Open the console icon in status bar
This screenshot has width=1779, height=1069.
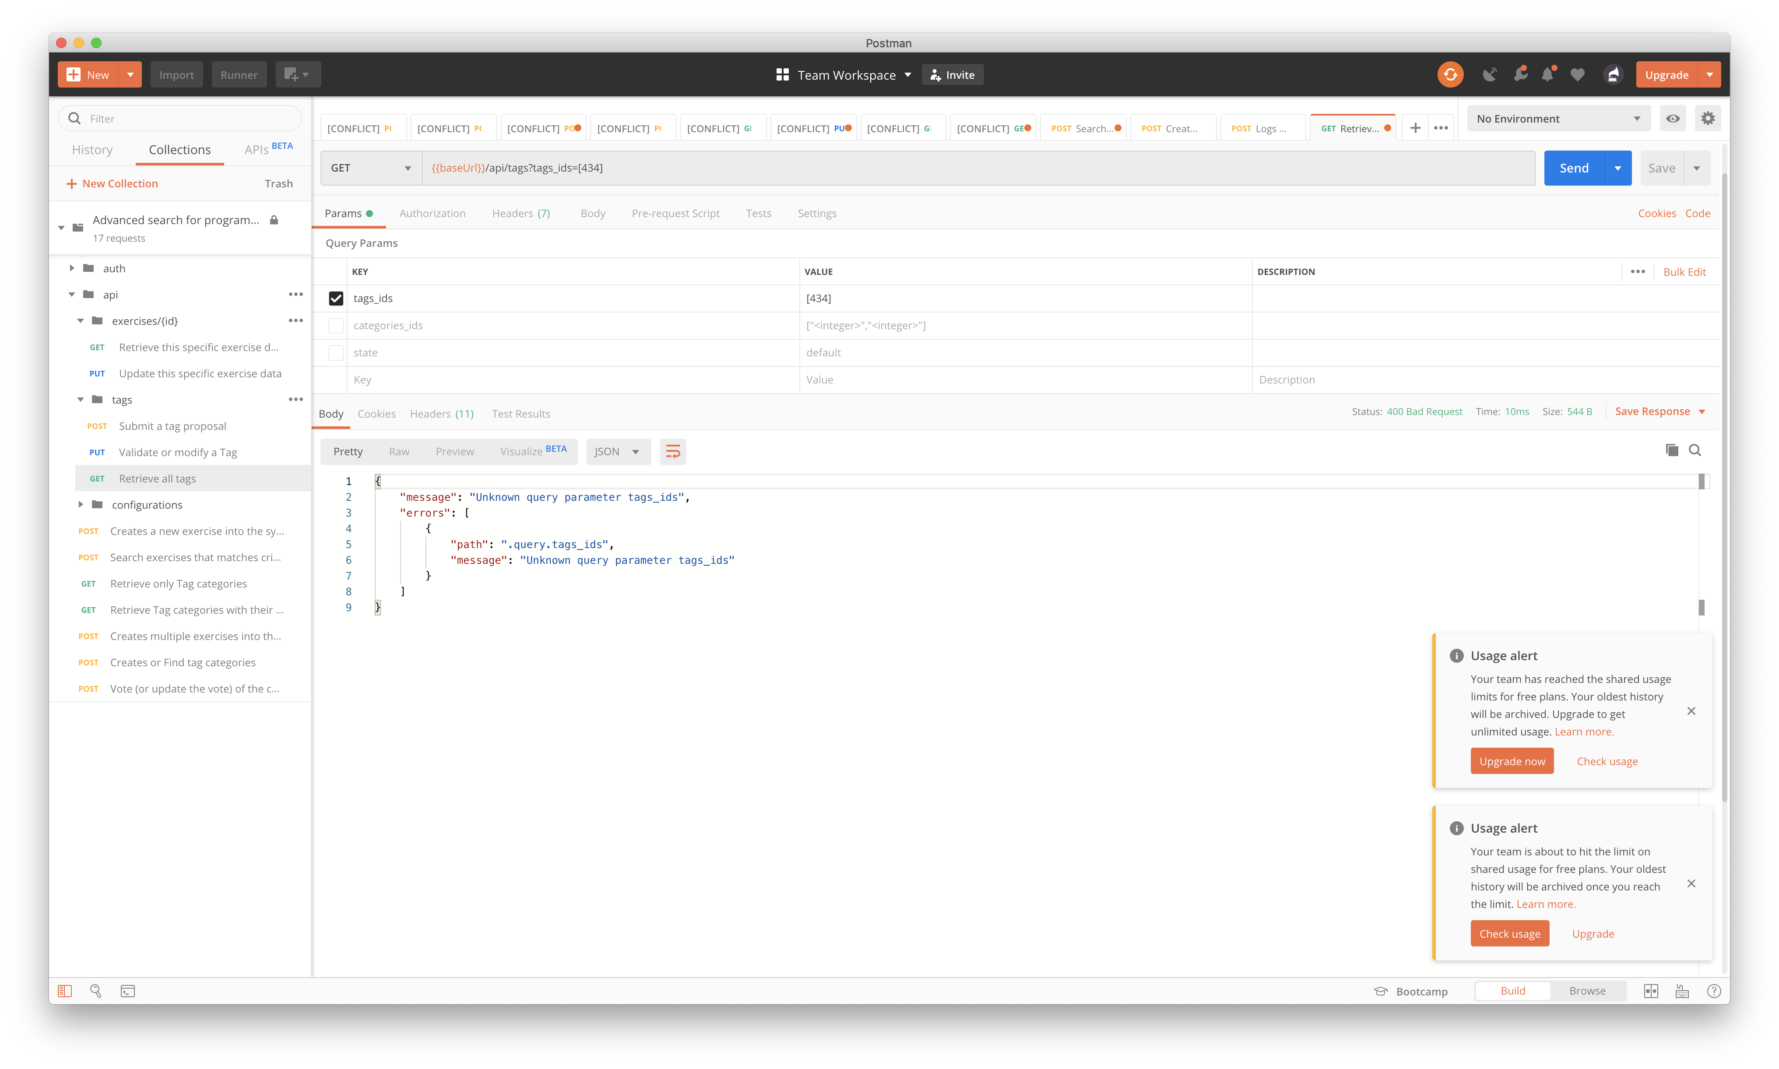tap(128, 991)
